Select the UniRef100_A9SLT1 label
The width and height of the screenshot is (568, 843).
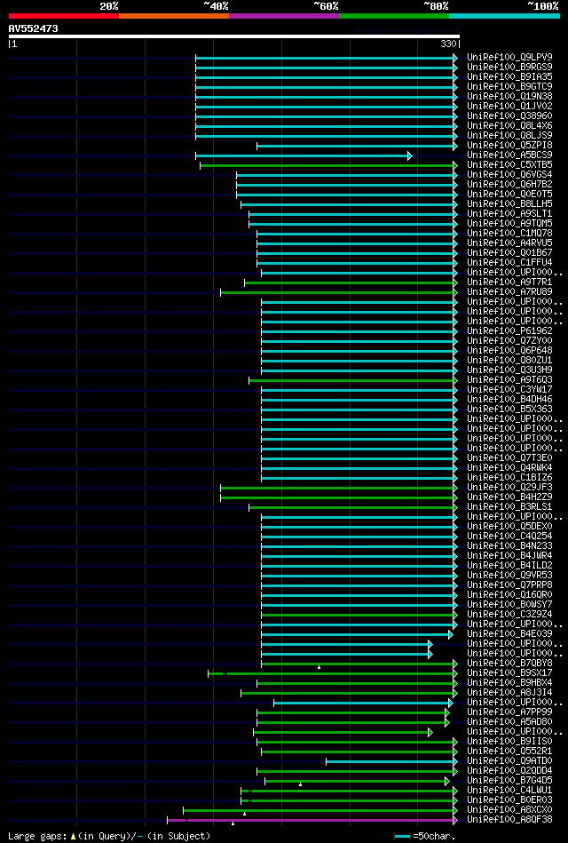(x=509, y=213)
